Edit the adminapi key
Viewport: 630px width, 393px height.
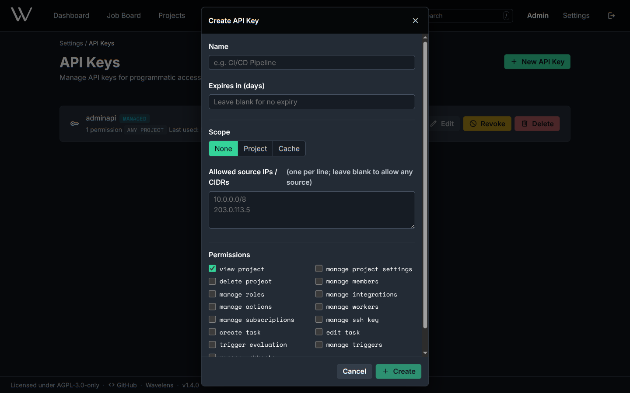[x=442, y=124]
